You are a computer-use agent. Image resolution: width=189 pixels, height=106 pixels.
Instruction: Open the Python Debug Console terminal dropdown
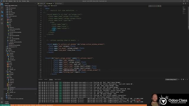click(171, 79)
